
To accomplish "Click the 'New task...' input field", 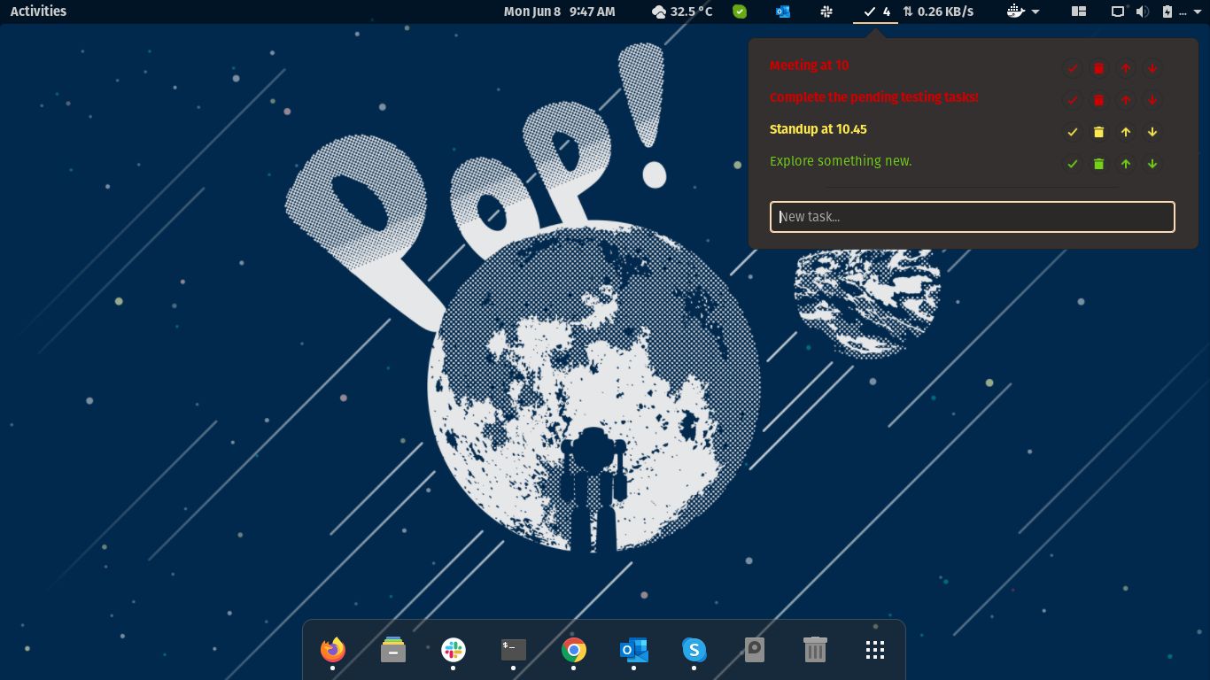I will click(x=973, y=217).
